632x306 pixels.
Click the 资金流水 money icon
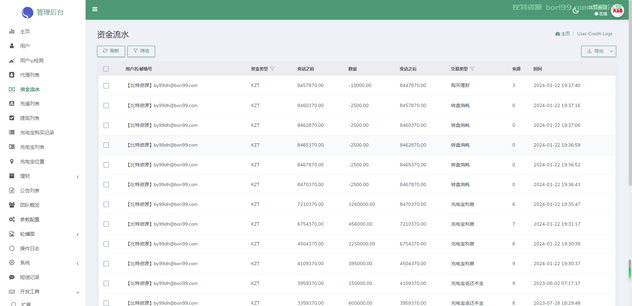(12, 89)
